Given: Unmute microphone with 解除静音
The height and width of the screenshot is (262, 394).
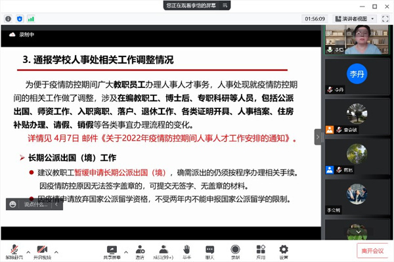Looking at the screenshot, I should (14, 252).
